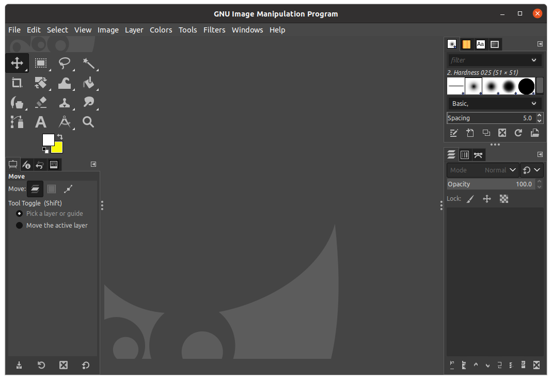Screen dimensions: 552x380
Task: Open the layer mode group switch dropdown
Action: 531,170
